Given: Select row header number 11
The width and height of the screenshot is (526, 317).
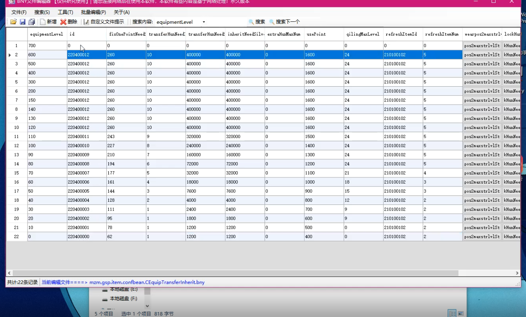Looking at the screenshot, I should (x=17, y=137).
